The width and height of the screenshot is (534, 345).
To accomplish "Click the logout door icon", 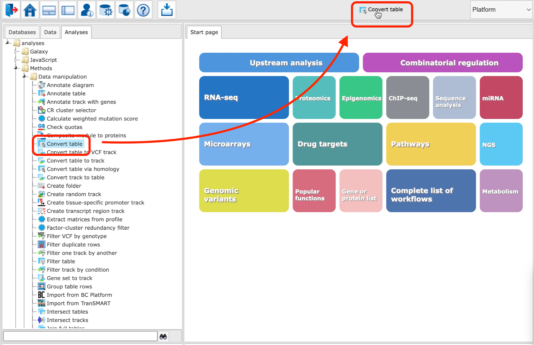I will [x=11, y=10].
